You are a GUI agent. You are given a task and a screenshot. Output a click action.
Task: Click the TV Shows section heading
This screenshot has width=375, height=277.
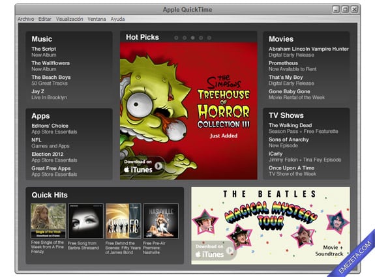coord(286,115)
